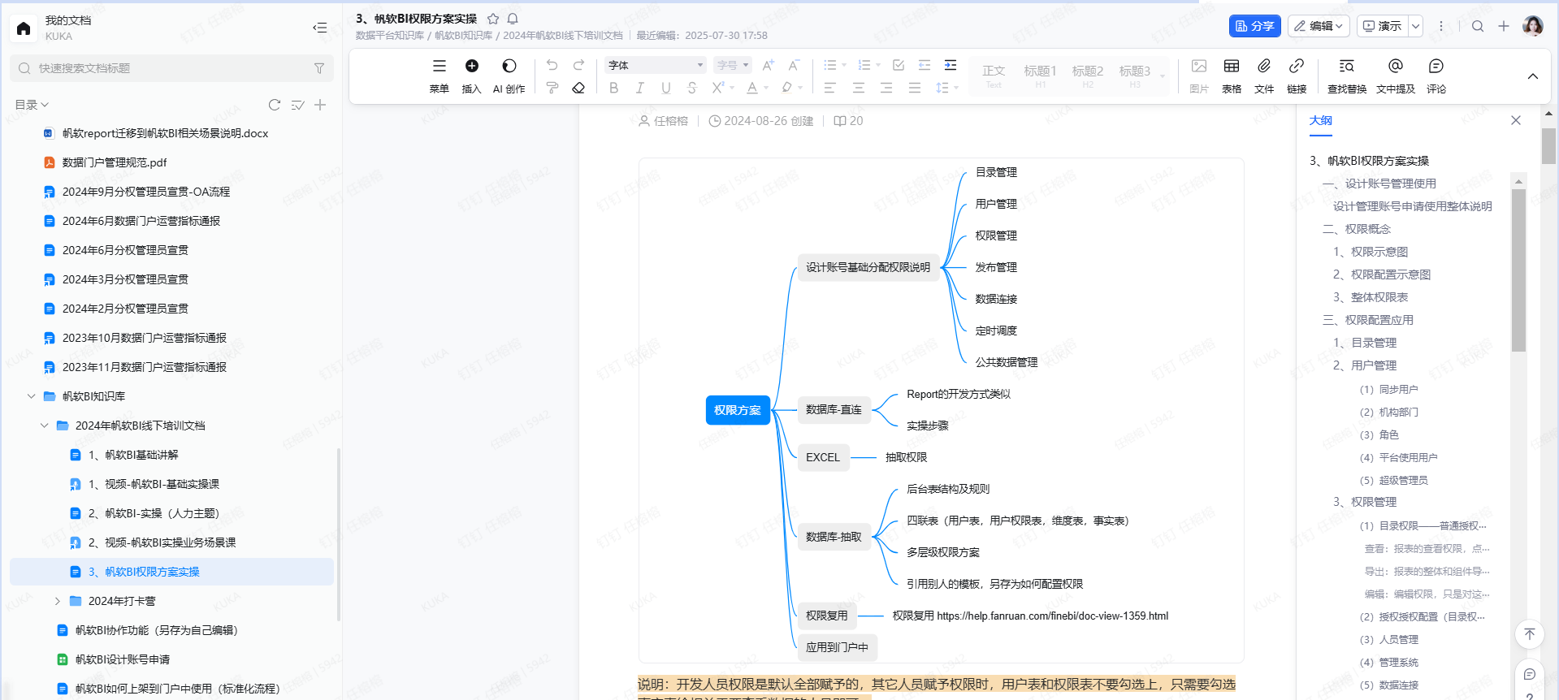Click the clear formatting eraser icon
1559x700 pixels.
[578, 88]
